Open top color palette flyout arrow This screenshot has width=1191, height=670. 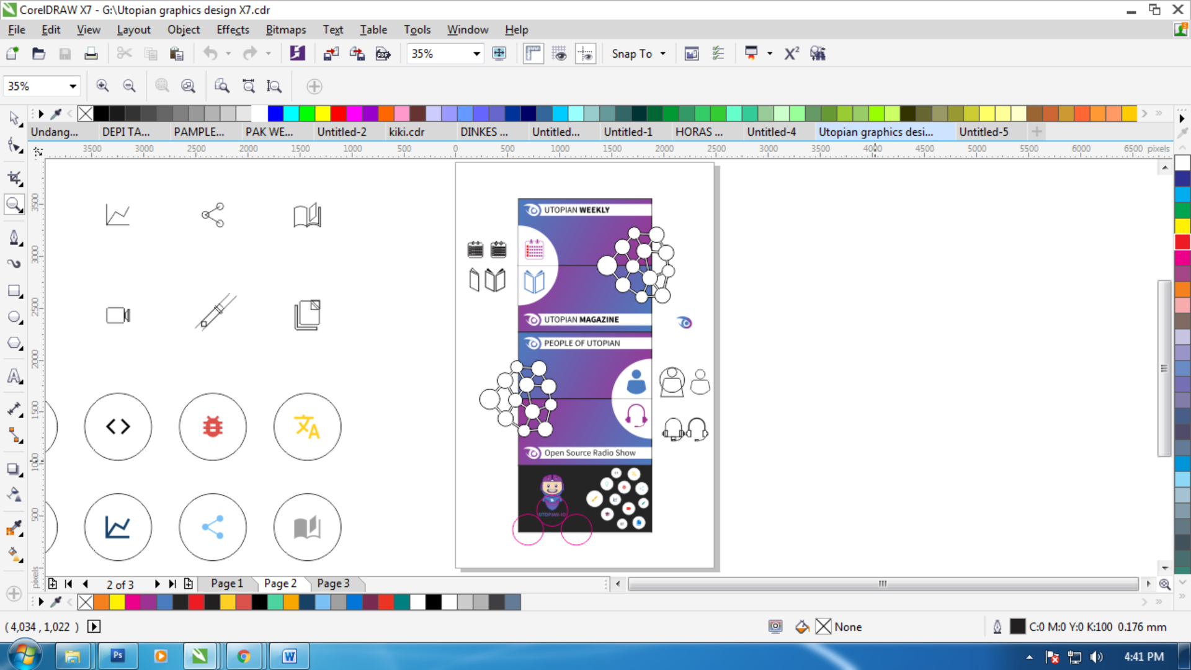41,114
